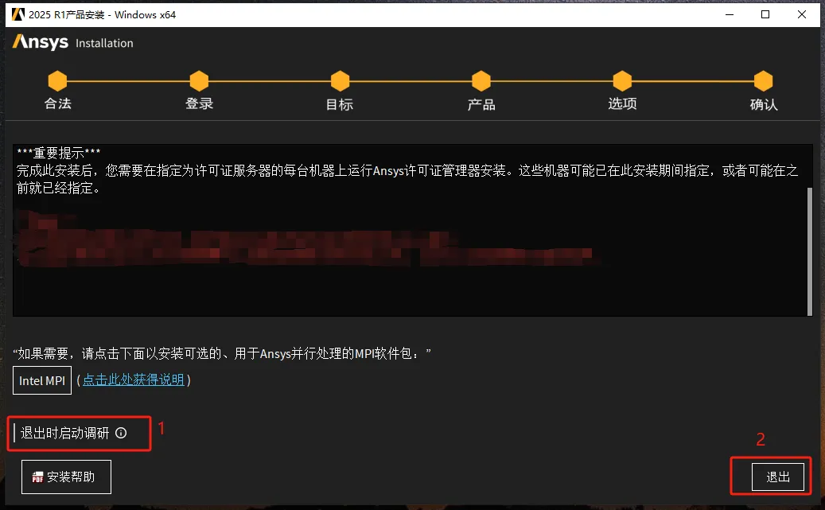This screenshot has height=510, width=825.
Task: Click the 登录 step label
Action: click(x=200, y=103)
